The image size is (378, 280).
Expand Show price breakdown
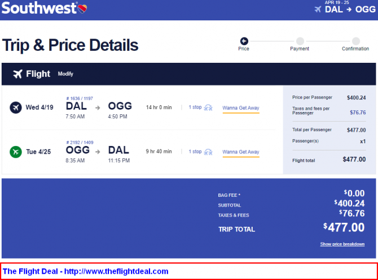pos(342,244)
